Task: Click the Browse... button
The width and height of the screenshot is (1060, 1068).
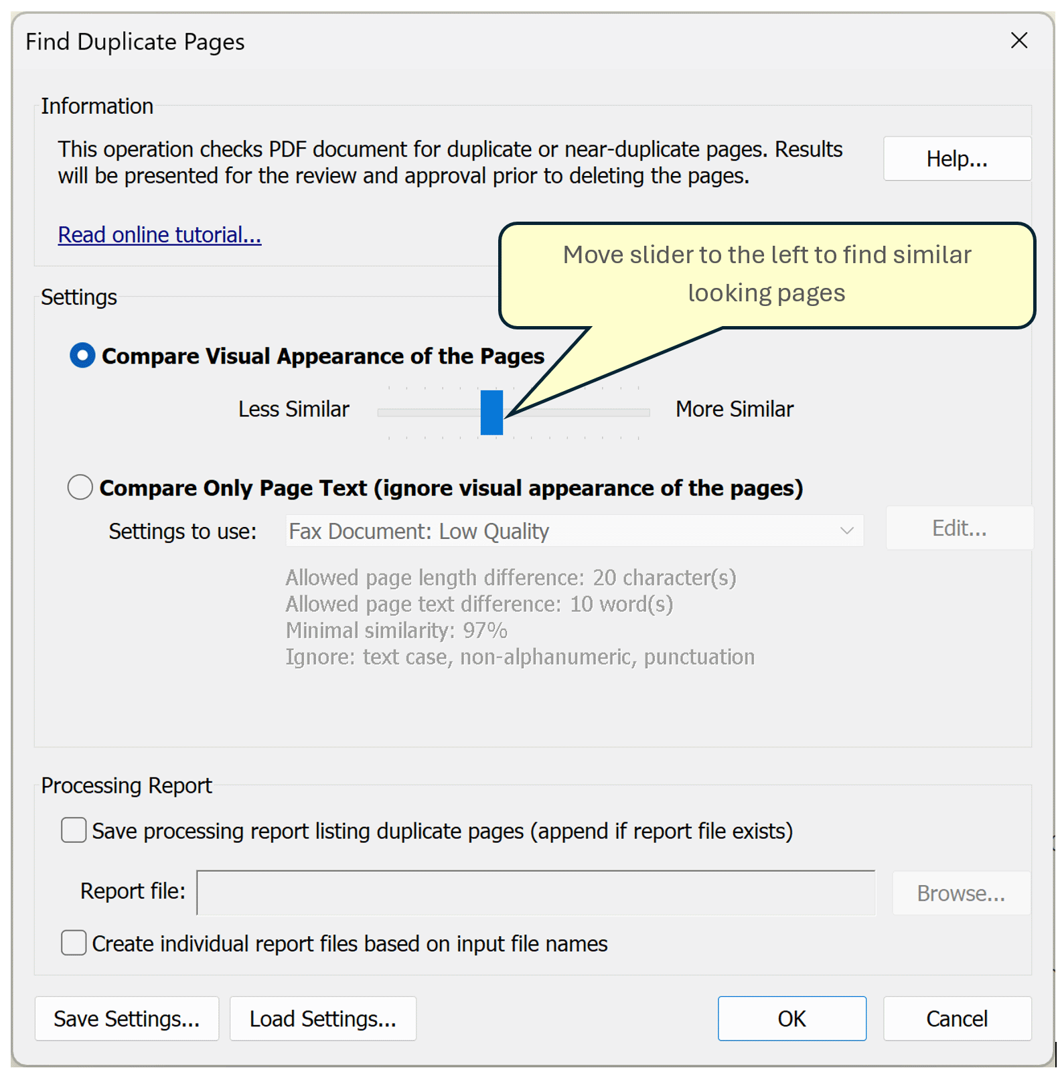Action: tap(960, 893)
